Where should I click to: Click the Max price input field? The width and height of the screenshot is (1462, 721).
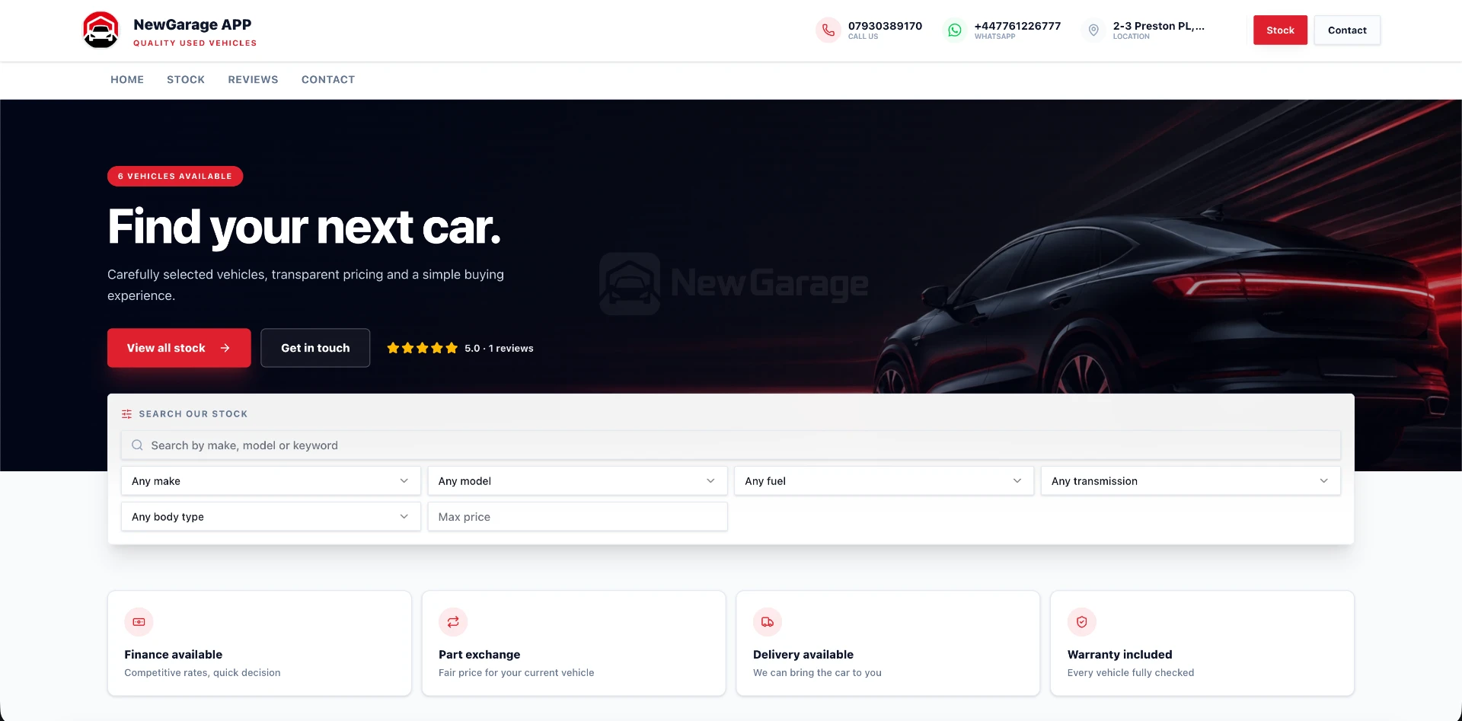click(x=578, y=517)
